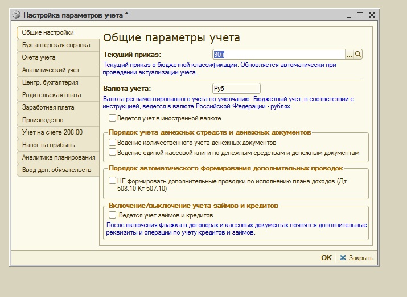This screenshot has height=297, width=407.
Task: Click the gear icon in the title bar
Action: (16, 15)
